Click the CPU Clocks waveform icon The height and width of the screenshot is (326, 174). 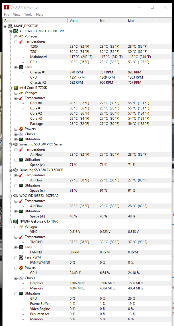tap(21, 134)
